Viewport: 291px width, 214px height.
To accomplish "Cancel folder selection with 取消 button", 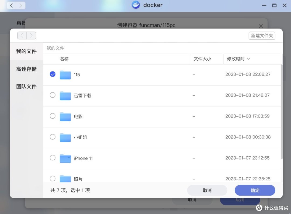I will pyautogui.click(x=207, y=190).
